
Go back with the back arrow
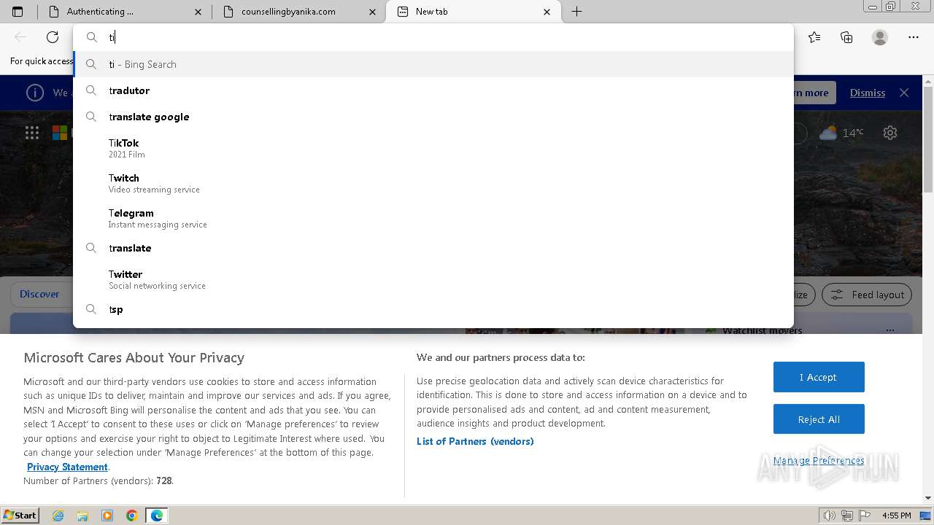pos(20,37)
